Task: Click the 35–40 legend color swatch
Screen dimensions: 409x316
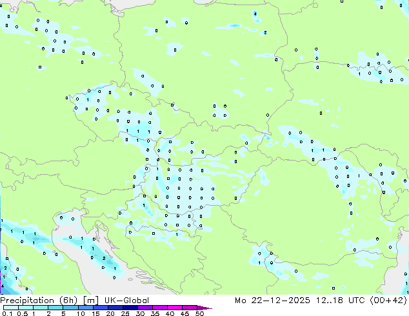Action: (x=159, y=308)
